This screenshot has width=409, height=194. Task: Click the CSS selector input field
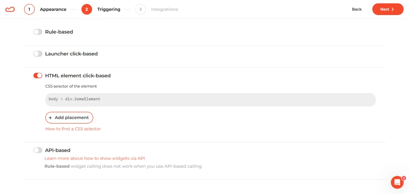(x=211, y=100)
